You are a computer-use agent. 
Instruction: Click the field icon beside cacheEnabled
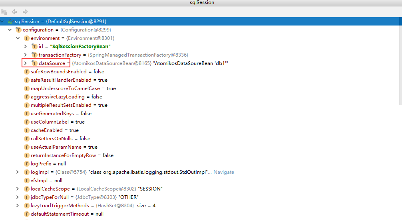(26, 130)
